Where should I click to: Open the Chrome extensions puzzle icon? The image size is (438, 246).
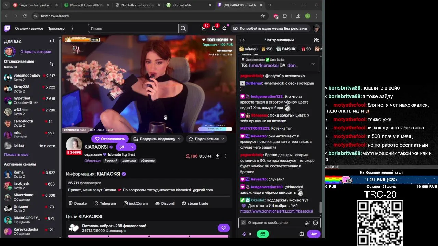coord(285,16)
